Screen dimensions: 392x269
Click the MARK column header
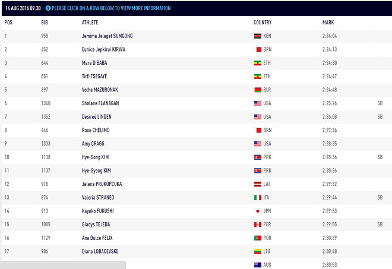[x=328, y=23]
